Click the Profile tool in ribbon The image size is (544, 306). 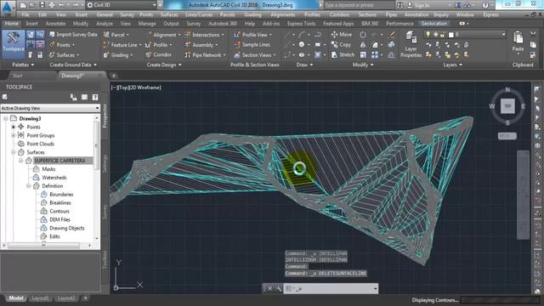point(159,45)
